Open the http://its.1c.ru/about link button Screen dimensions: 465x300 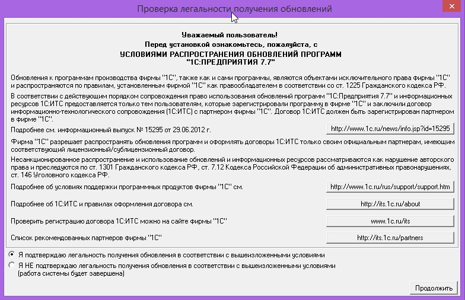click(x=390, y=204)
